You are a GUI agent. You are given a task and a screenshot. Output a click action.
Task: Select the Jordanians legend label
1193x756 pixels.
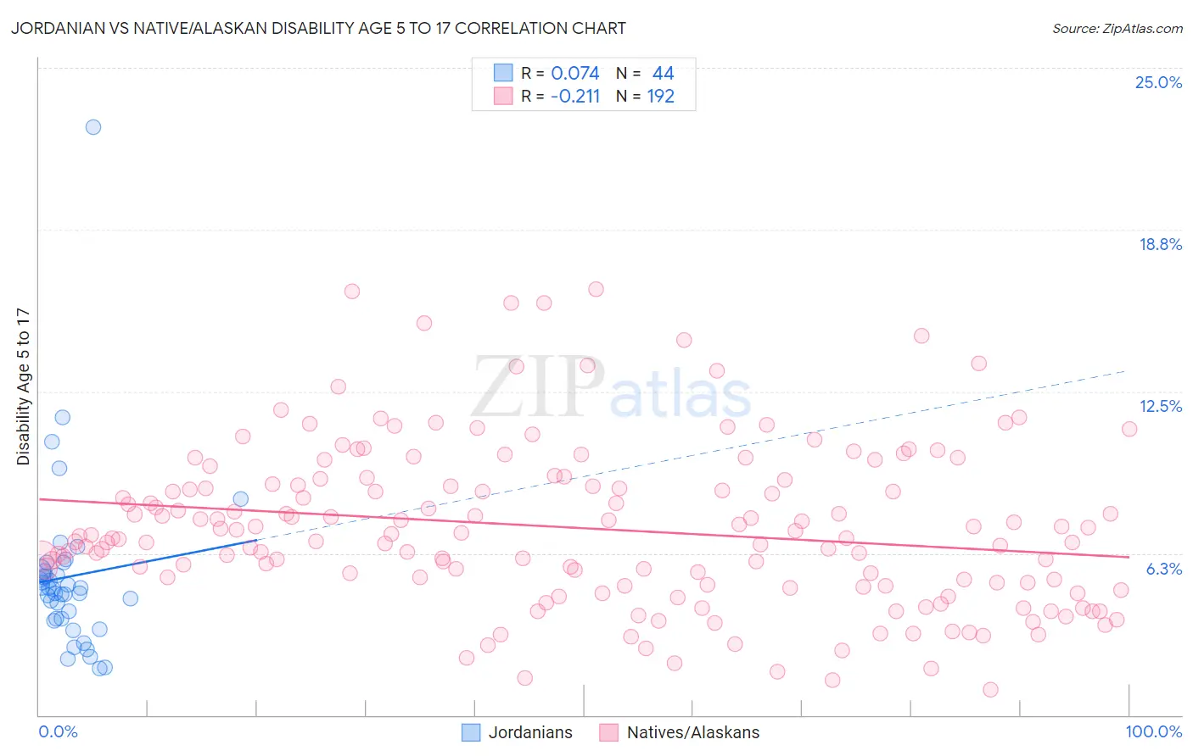pyautogui.click(x=530, y=732)
